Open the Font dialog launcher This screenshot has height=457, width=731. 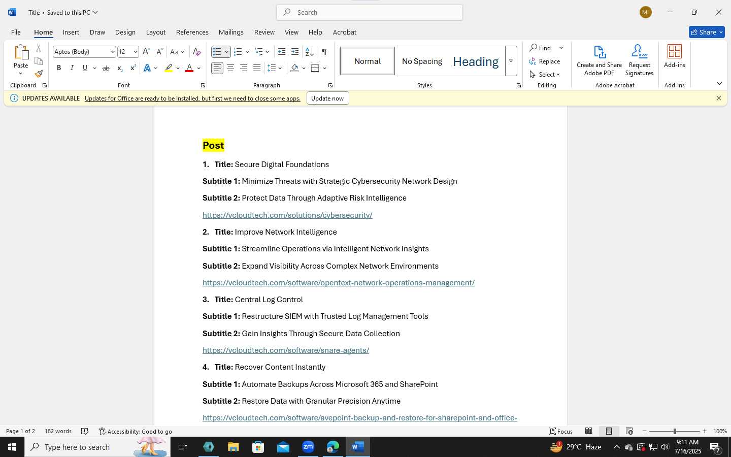coord(203,85)
